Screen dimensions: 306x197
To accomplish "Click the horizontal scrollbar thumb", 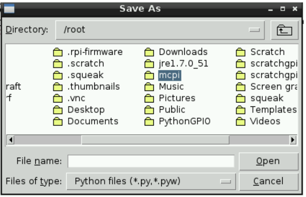I will [x=155, y=140].
